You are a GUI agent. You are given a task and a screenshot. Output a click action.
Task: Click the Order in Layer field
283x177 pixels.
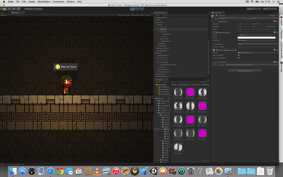pyautogui.click(x=258, y=47)
